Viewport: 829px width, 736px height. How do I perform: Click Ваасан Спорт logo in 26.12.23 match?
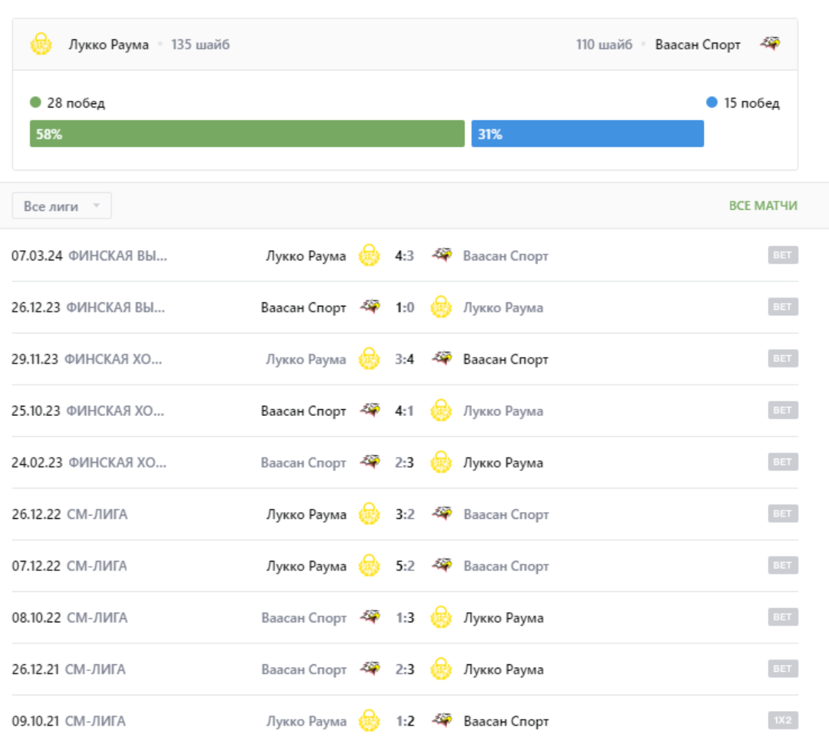coord(370,307)
